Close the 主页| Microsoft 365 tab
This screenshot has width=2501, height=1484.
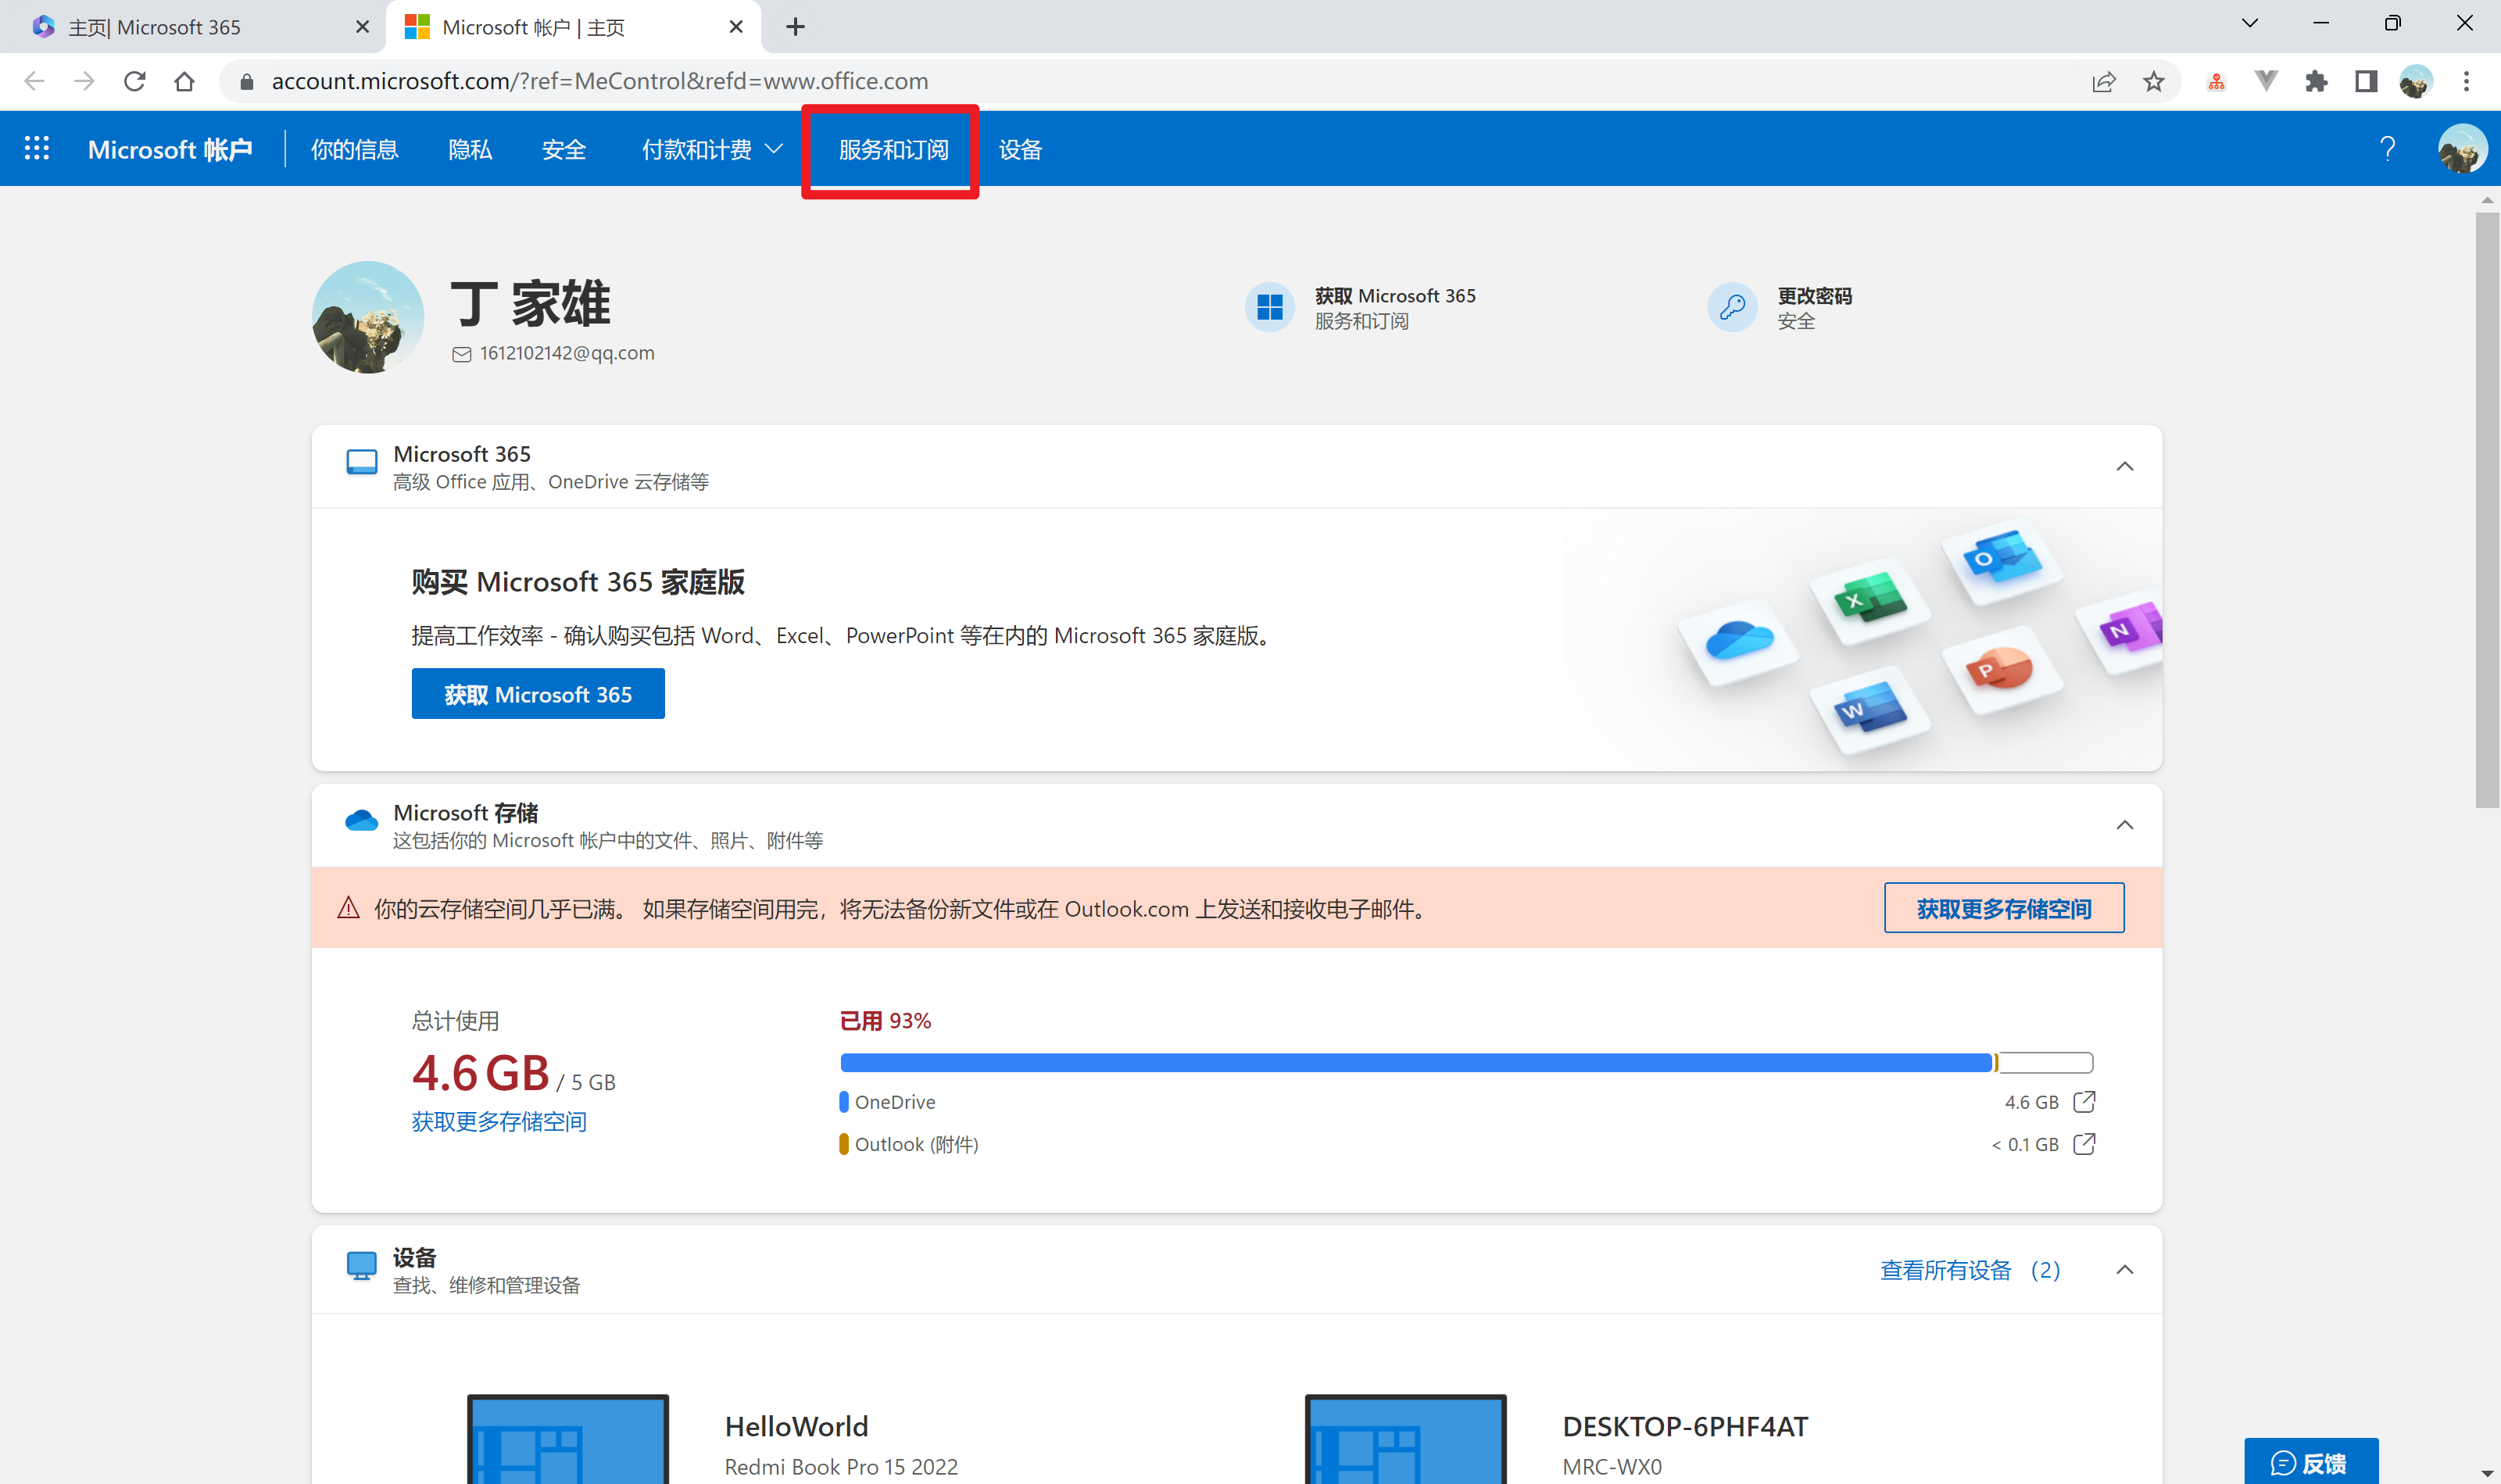click(362, 27)
